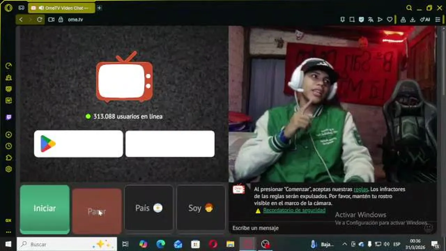
Task: Open Opera browser from taskbar
Action: (213, 244)
